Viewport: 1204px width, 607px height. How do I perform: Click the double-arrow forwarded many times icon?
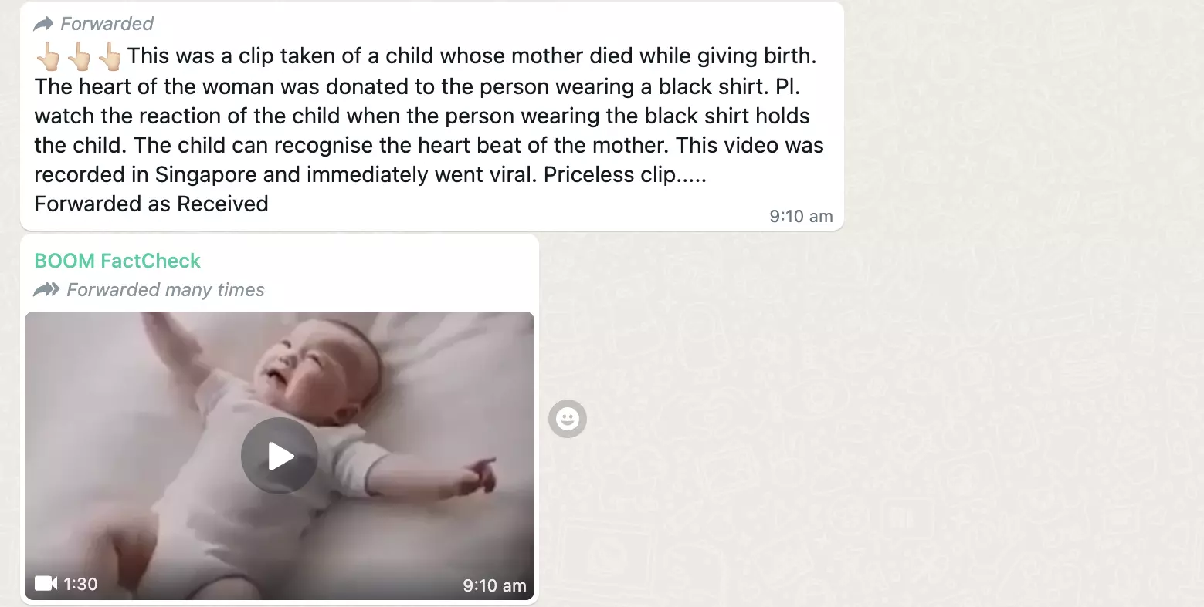(47, 290)
